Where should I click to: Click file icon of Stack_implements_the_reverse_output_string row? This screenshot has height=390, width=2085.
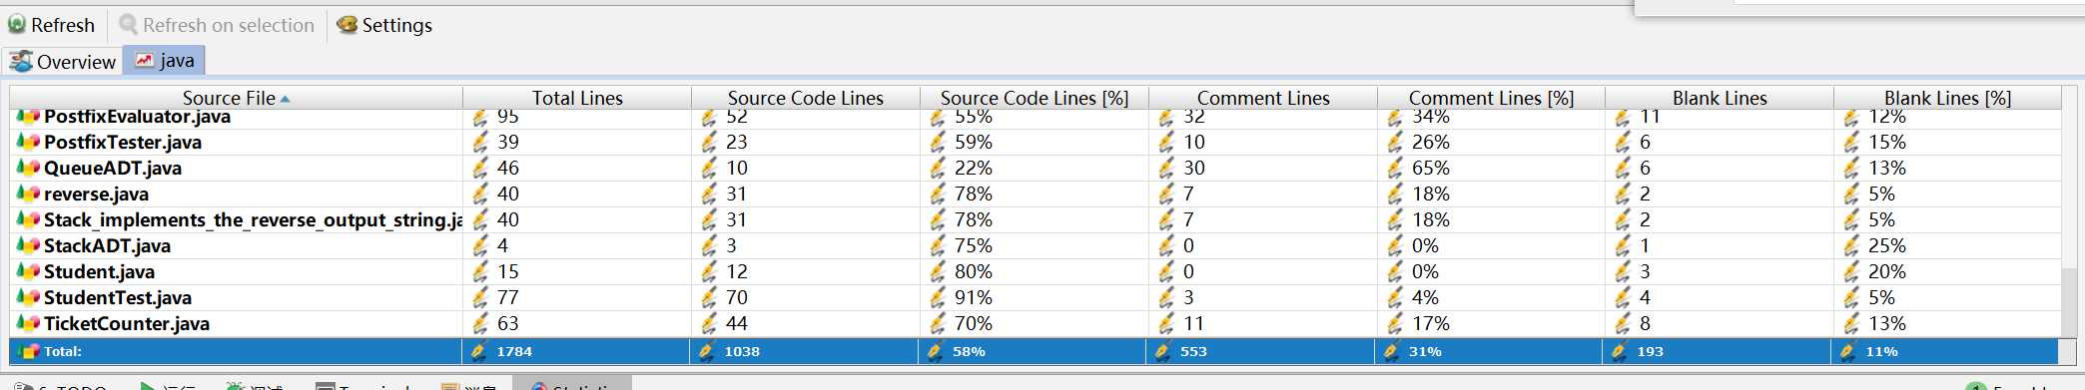coord(28,219)
